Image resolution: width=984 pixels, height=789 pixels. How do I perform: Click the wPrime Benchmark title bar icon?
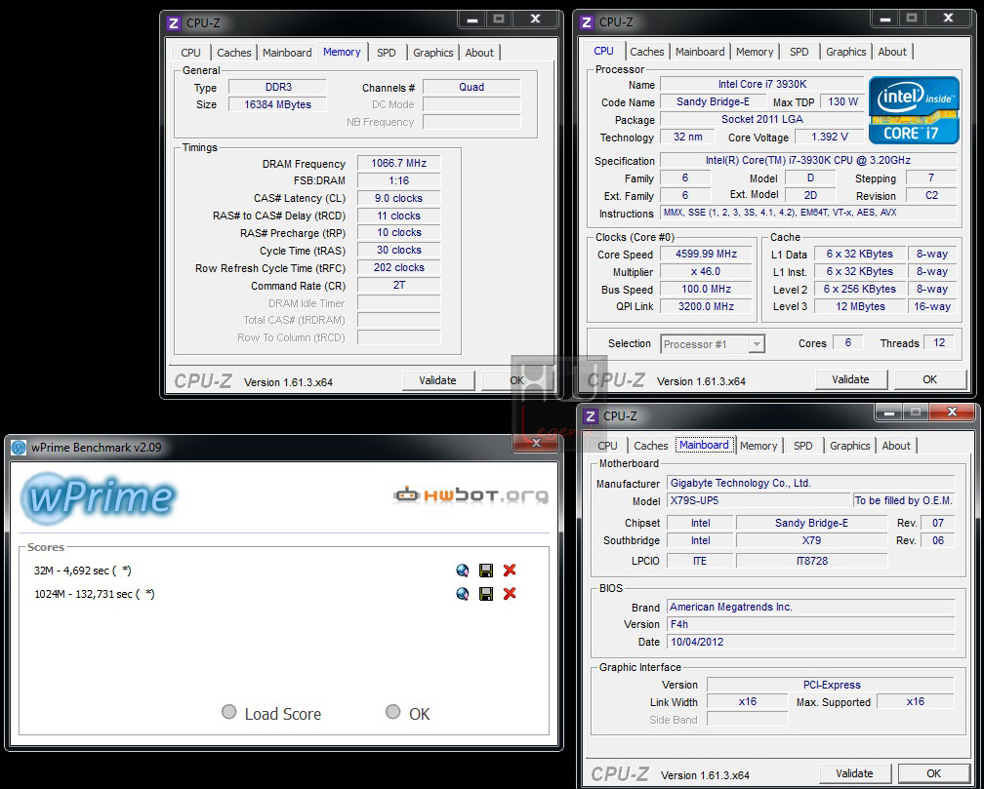pos(19,448)
